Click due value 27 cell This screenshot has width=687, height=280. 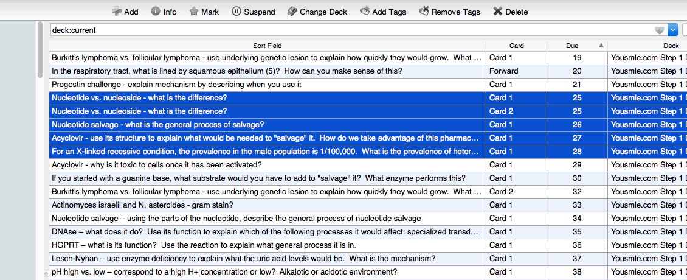[577, 138]
